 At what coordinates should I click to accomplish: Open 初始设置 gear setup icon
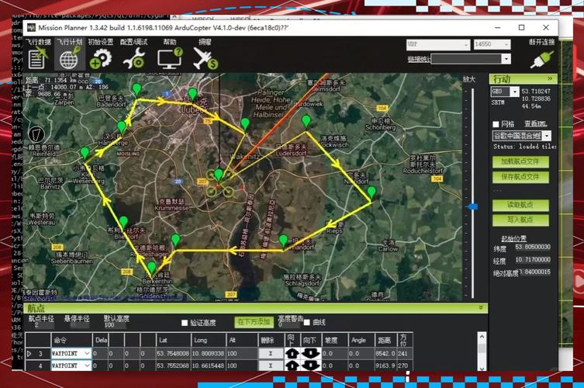click(x=100, y=56)
